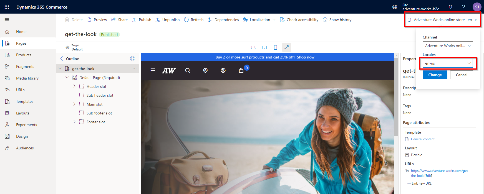The image size is (484, 194).
Task: Click Unpublish in the command bar
Action: point(168,20)
